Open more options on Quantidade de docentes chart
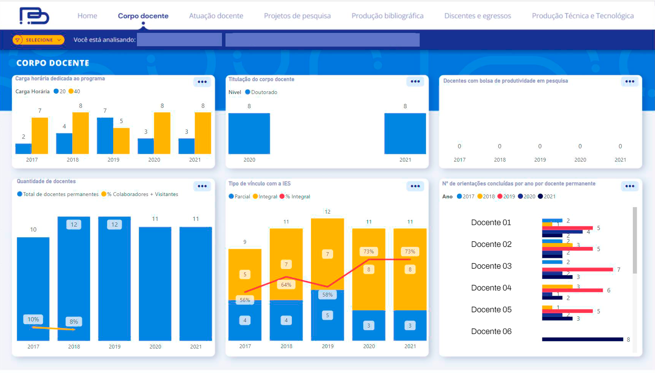The image size is (655, 373). coord(202,186)
